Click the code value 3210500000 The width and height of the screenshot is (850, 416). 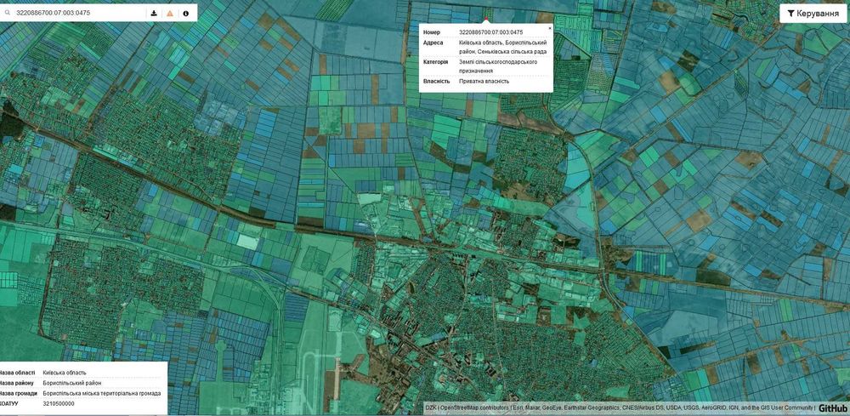click(x=59, y=403)
